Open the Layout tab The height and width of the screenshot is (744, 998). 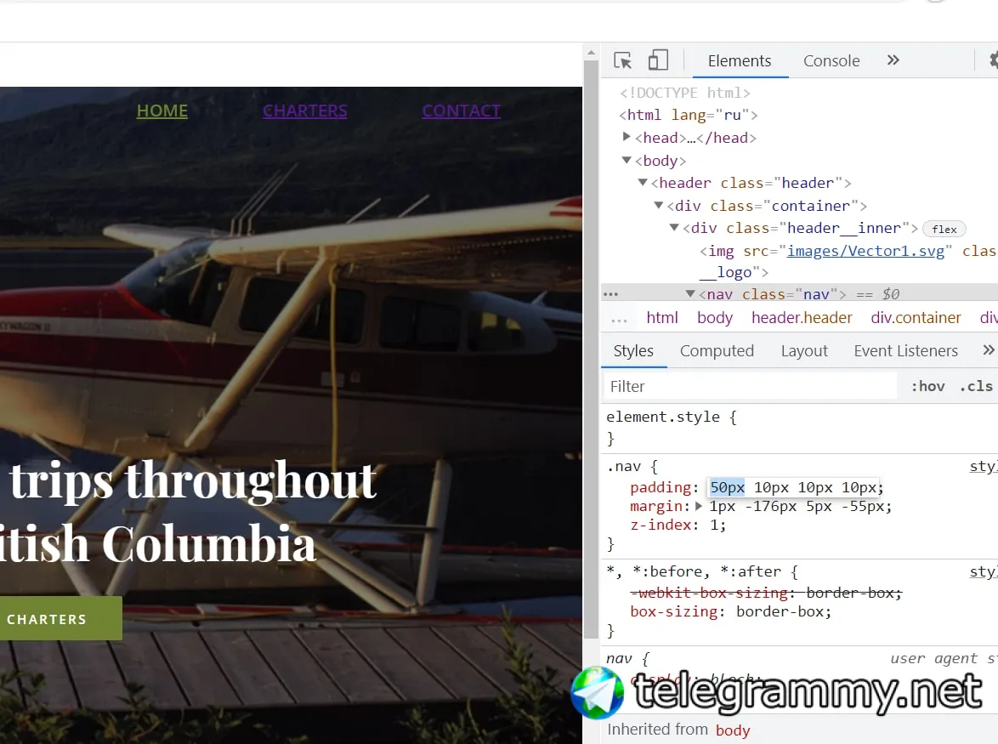click(x=804, y=350)
